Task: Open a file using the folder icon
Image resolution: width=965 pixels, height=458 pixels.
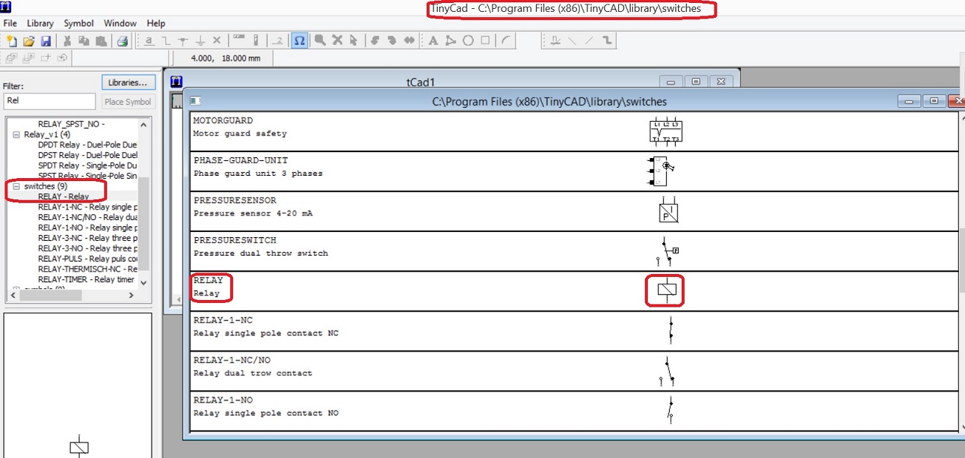Action: pyautogui.click(x=29, y=41)
